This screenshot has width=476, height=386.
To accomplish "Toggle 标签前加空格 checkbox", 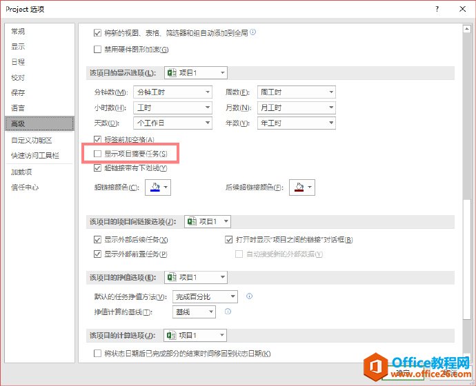I will click(97, 139).
